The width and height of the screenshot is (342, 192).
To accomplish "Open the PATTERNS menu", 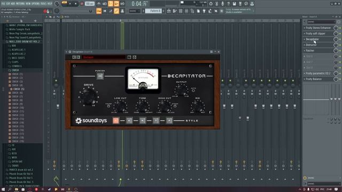I will click(x=20, y=4).
